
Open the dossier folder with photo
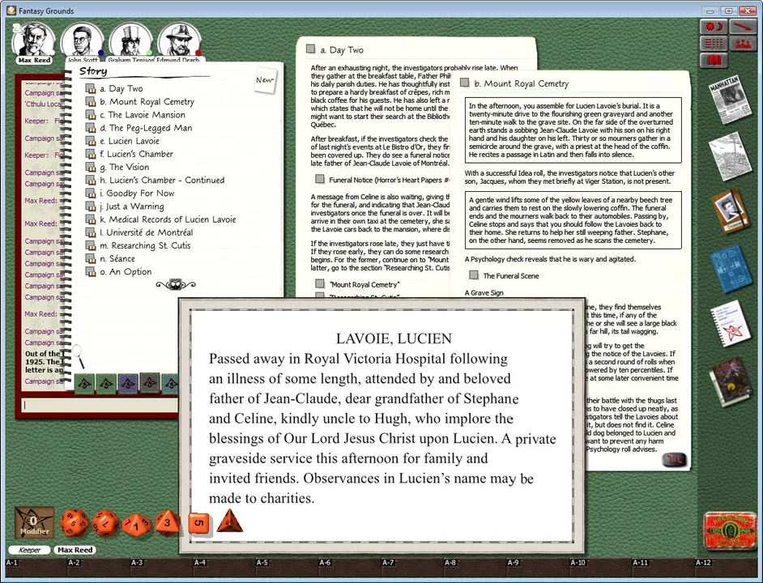(730, 211)
